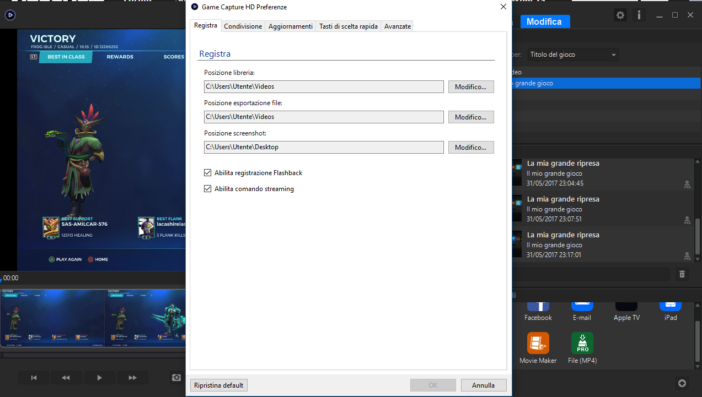Click the second timeline thumbnail with teal character
The height and width of the screenshot is (397, 702).
click(x=145, y=318)
